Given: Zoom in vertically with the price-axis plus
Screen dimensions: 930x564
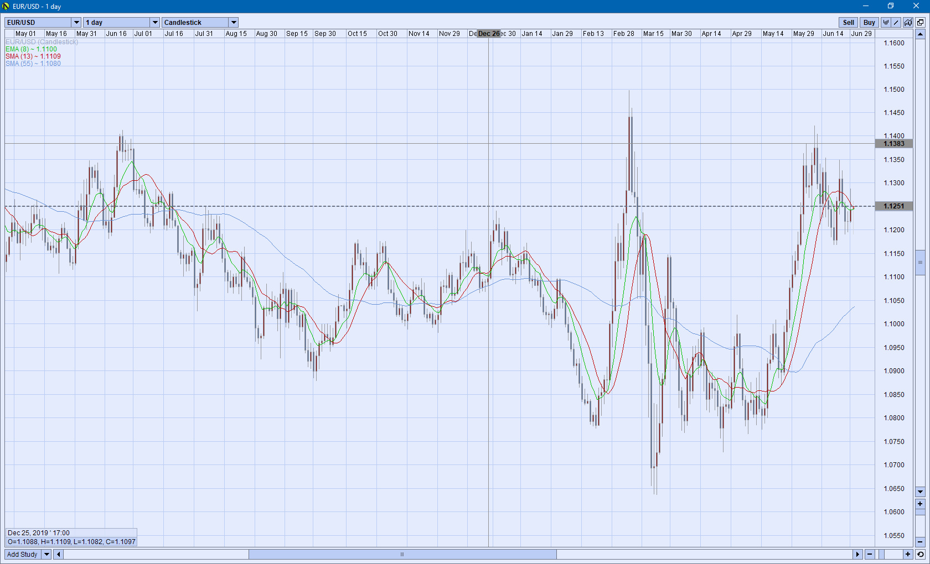Looking at the screenshot, I should [920, 504].
